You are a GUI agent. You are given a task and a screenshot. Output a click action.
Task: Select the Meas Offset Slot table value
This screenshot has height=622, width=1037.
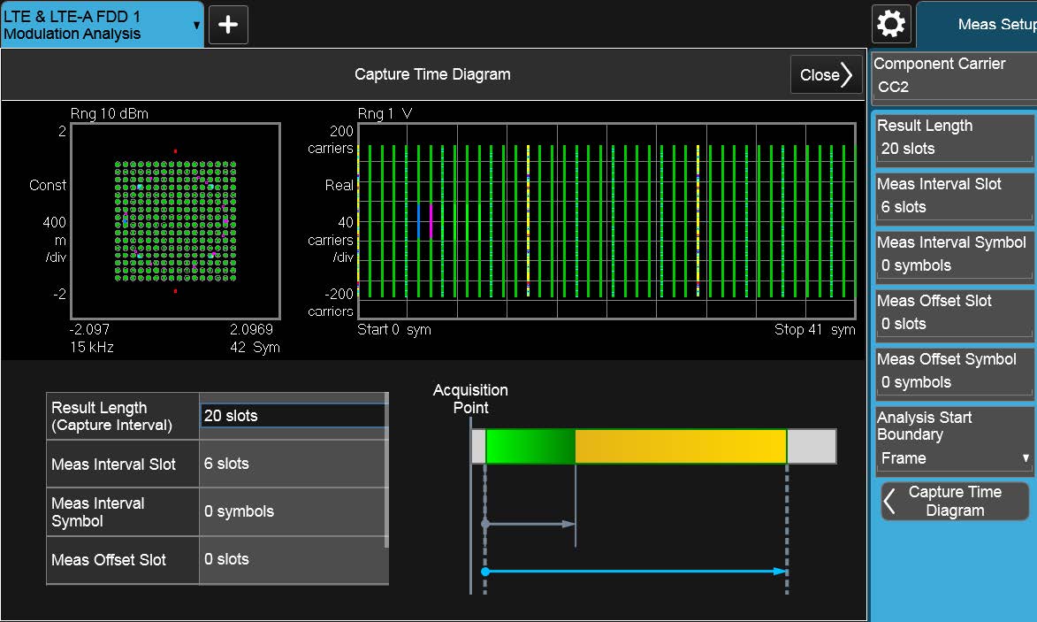[292, 559]
